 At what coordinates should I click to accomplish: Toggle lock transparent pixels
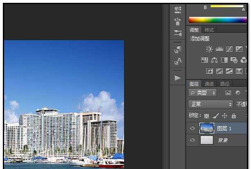(207, 116)
